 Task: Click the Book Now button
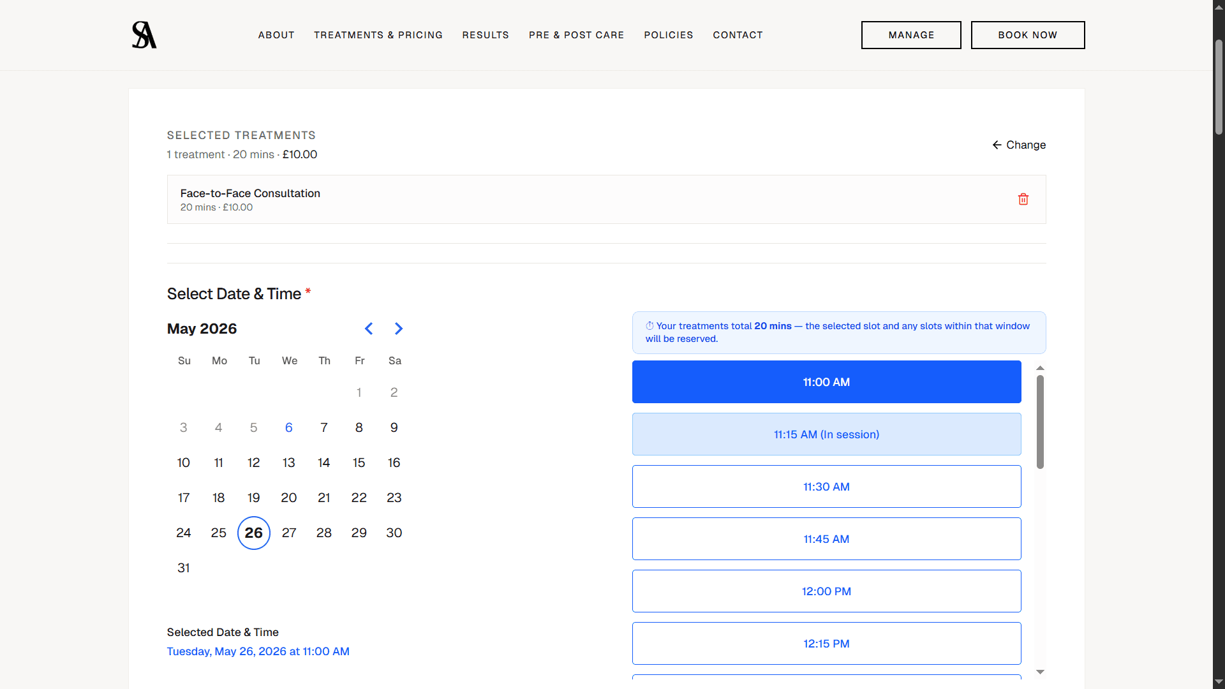(x=1028, y=35)
